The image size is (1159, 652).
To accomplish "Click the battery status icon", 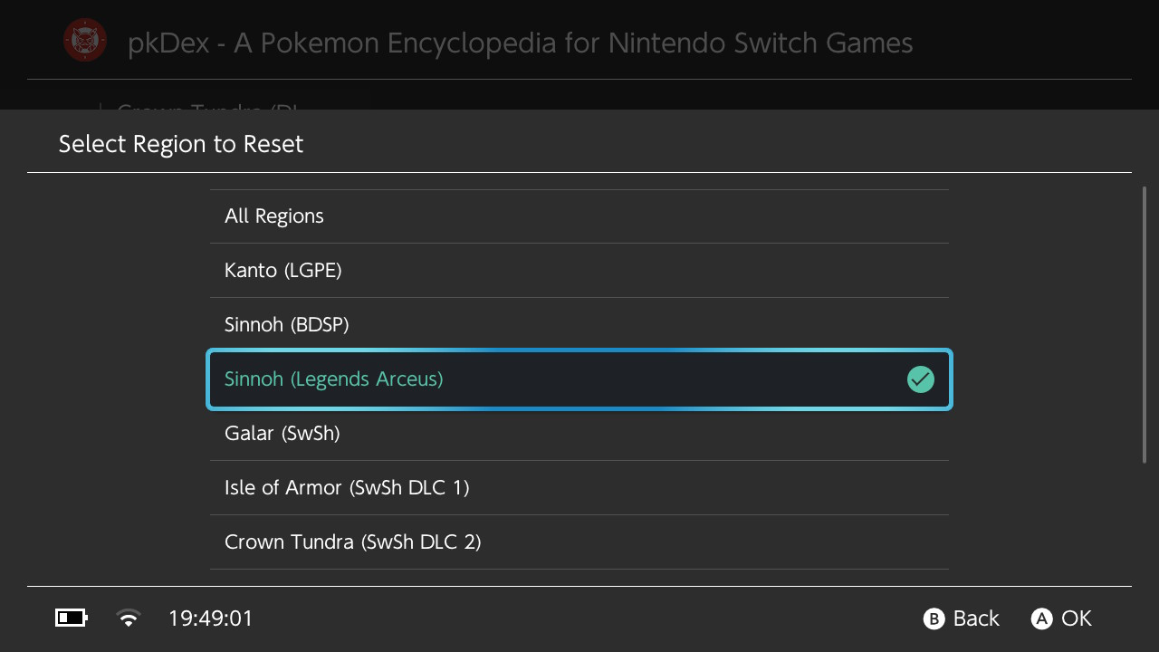I will point(72,618).
